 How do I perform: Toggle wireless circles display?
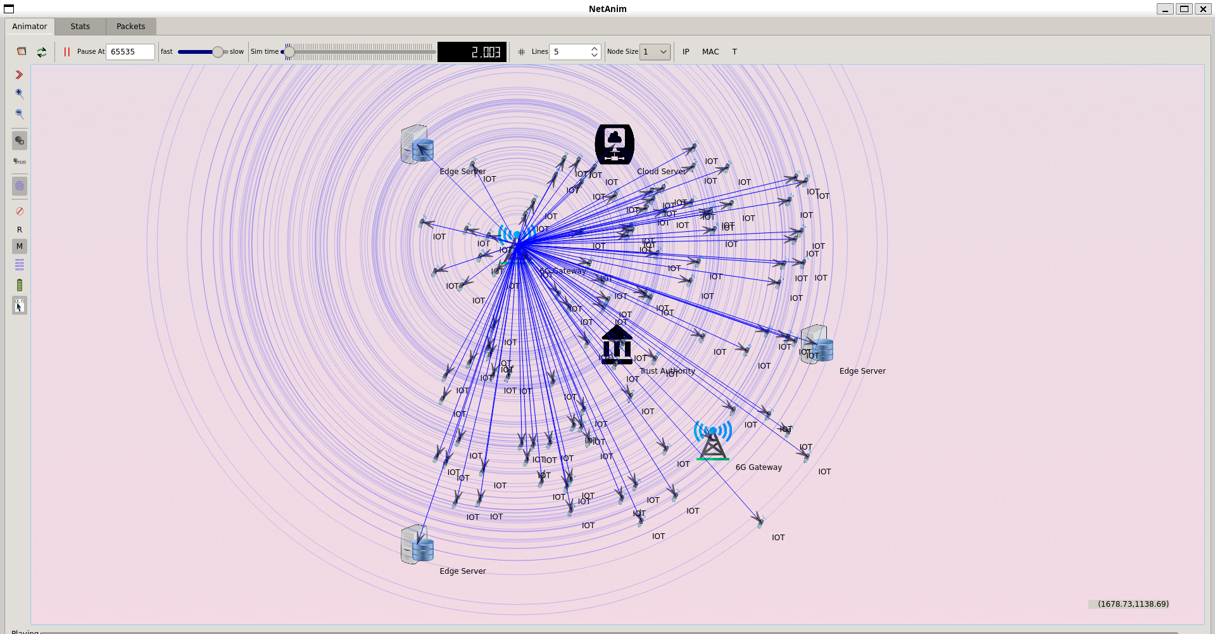[20, 186]
